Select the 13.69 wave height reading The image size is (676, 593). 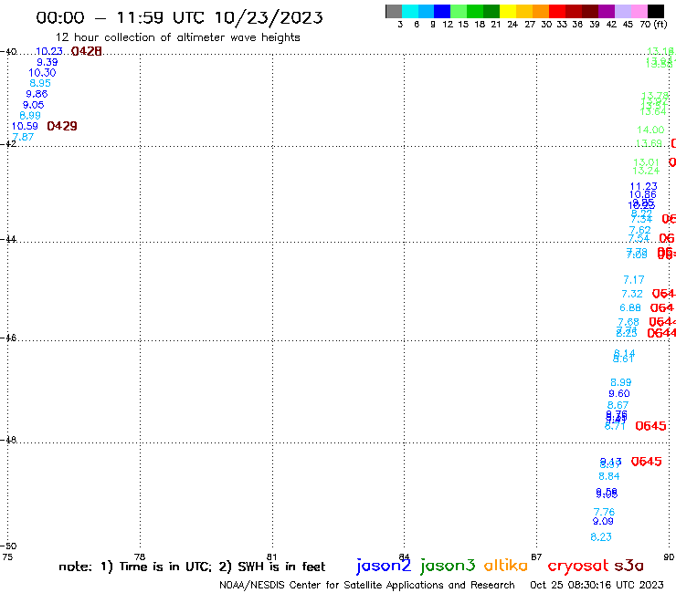point(649,143)
